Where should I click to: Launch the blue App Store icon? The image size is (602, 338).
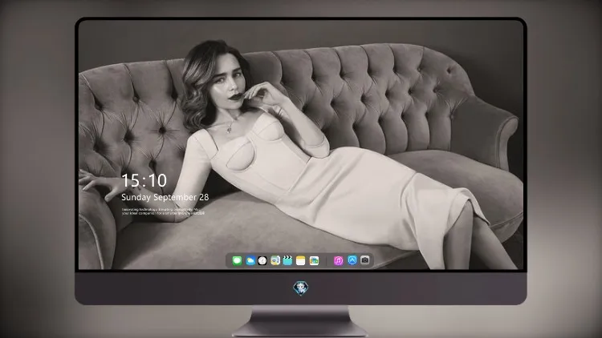(x=352, y=260)
